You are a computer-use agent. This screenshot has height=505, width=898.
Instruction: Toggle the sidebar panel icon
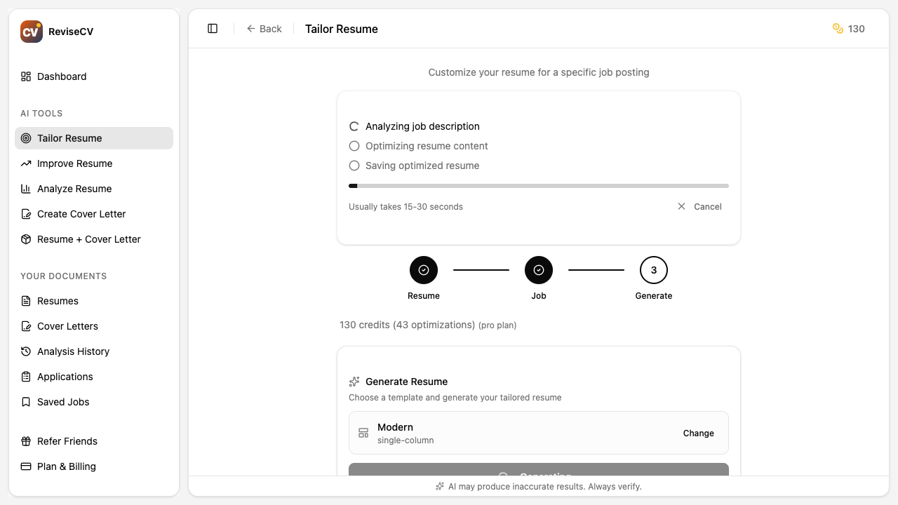[213, 29]
